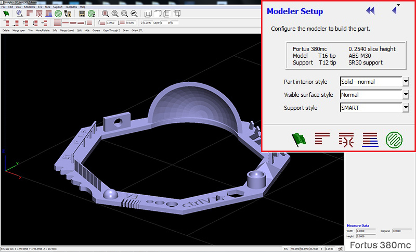Click the Trim button
Image resolution: width=416 pixels, height=252 pixels.
click(x=30, y=31)
